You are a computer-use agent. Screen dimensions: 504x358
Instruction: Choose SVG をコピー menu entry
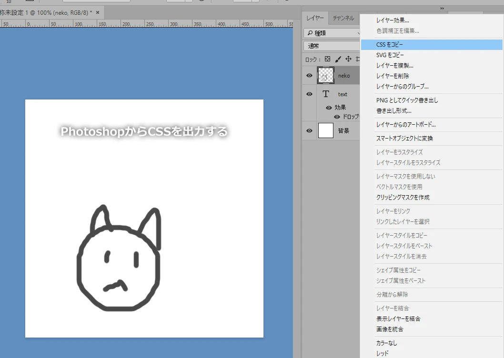pos(432,55)
